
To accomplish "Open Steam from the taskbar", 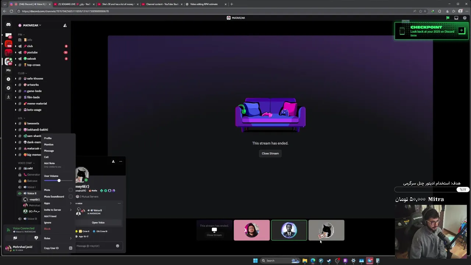I will [x=329, y=261].
